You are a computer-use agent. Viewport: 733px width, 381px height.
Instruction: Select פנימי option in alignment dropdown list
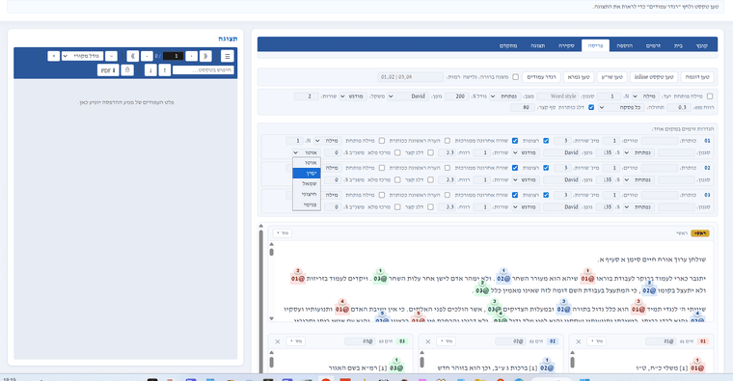click(307, 204)
